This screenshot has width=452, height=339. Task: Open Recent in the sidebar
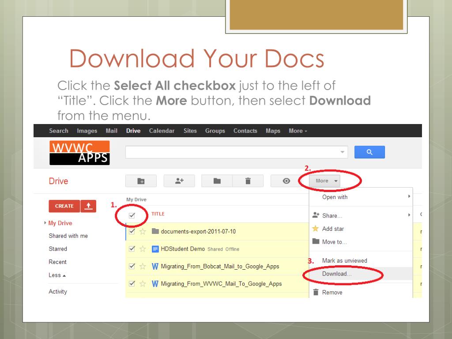(58, 262)
